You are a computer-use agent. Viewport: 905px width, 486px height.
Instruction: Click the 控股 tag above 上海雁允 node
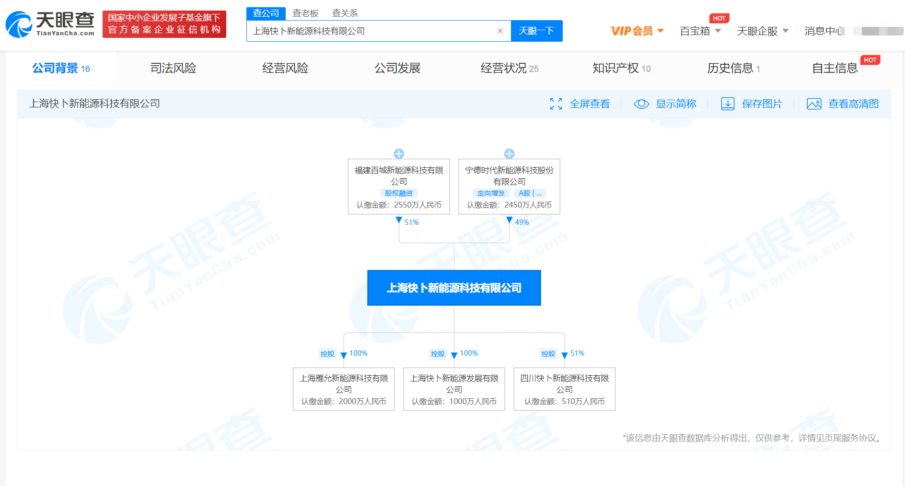[327, 354]
